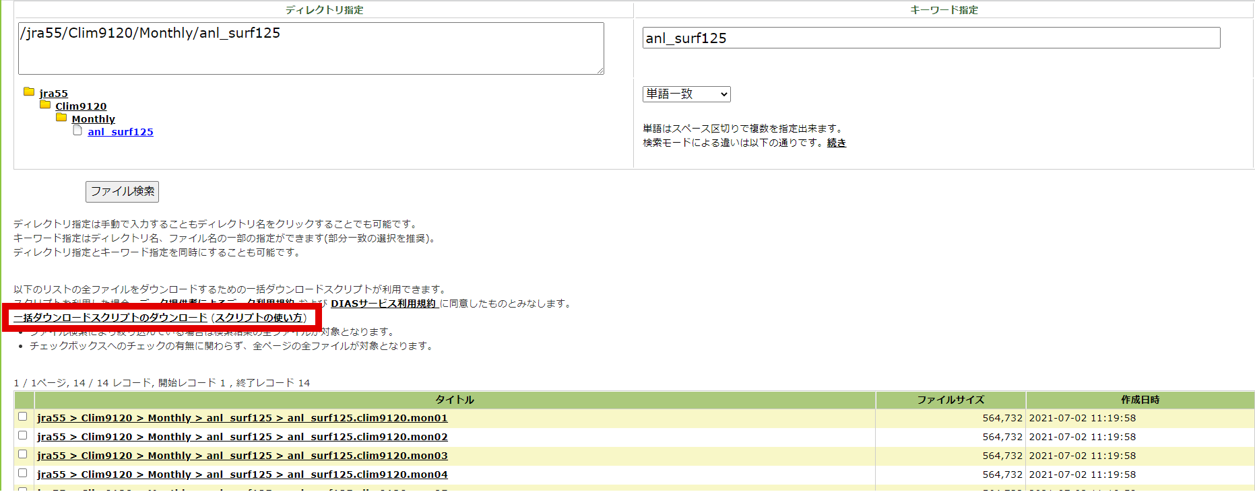The image size is (1255, 492).
Task: Open the jra55 directory link
Action: (53, 94)
